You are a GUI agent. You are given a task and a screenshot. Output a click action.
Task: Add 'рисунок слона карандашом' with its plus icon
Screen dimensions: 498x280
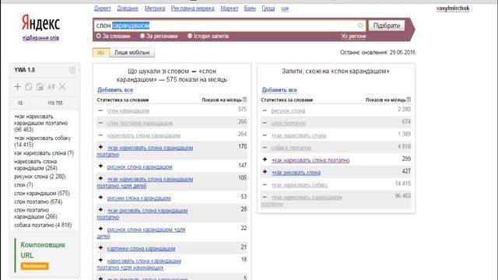(x=100, y=166)
